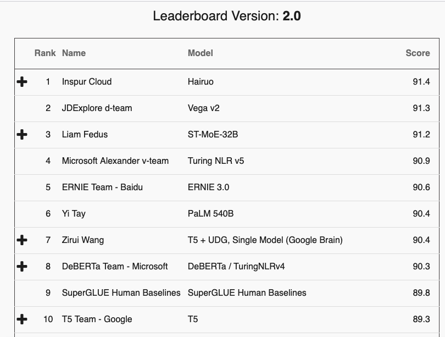Screen dimensions: 445x337
Task: Click the Leaderboard Version 2.0 heading
Action: click(222, 17)
